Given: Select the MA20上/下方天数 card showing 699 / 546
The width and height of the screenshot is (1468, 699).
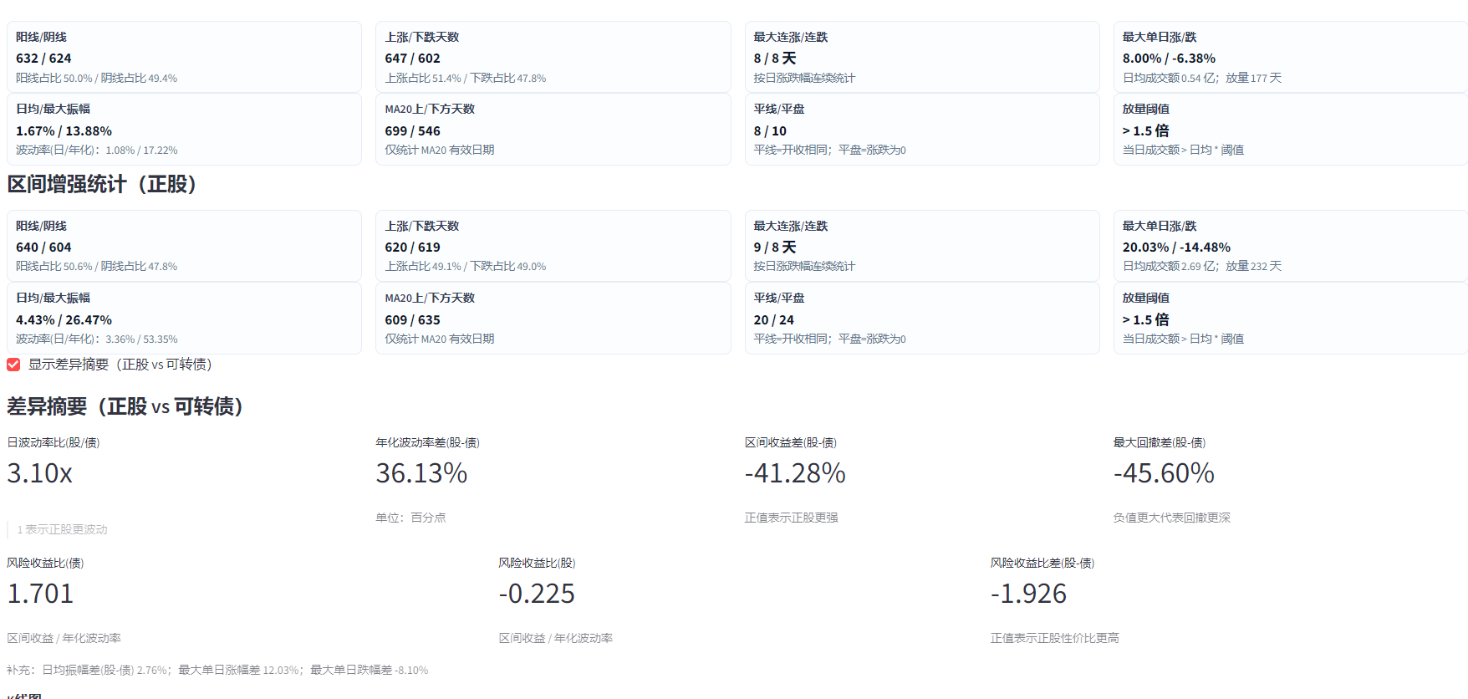Looking at the screenshot, I should (x=553, y=129).
